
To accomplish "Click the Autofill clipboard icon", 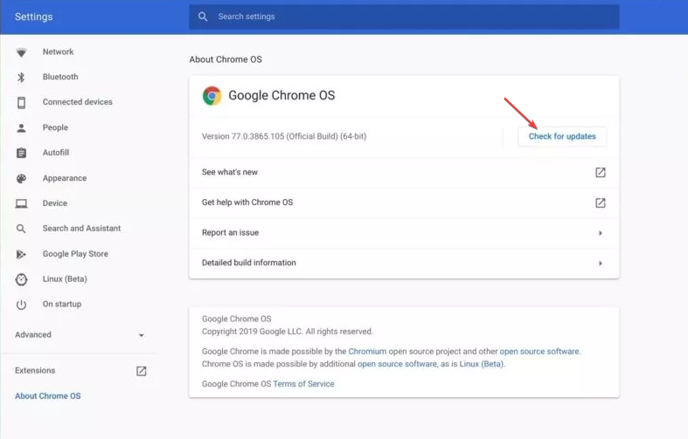I will 21,153.
